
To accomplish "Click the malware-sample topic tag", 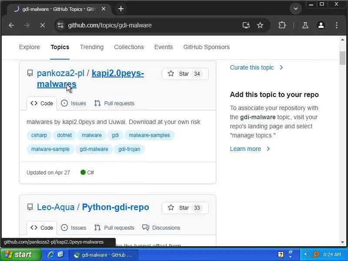I will (50, 149).
